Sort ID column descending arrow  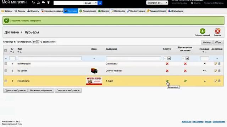11,52
